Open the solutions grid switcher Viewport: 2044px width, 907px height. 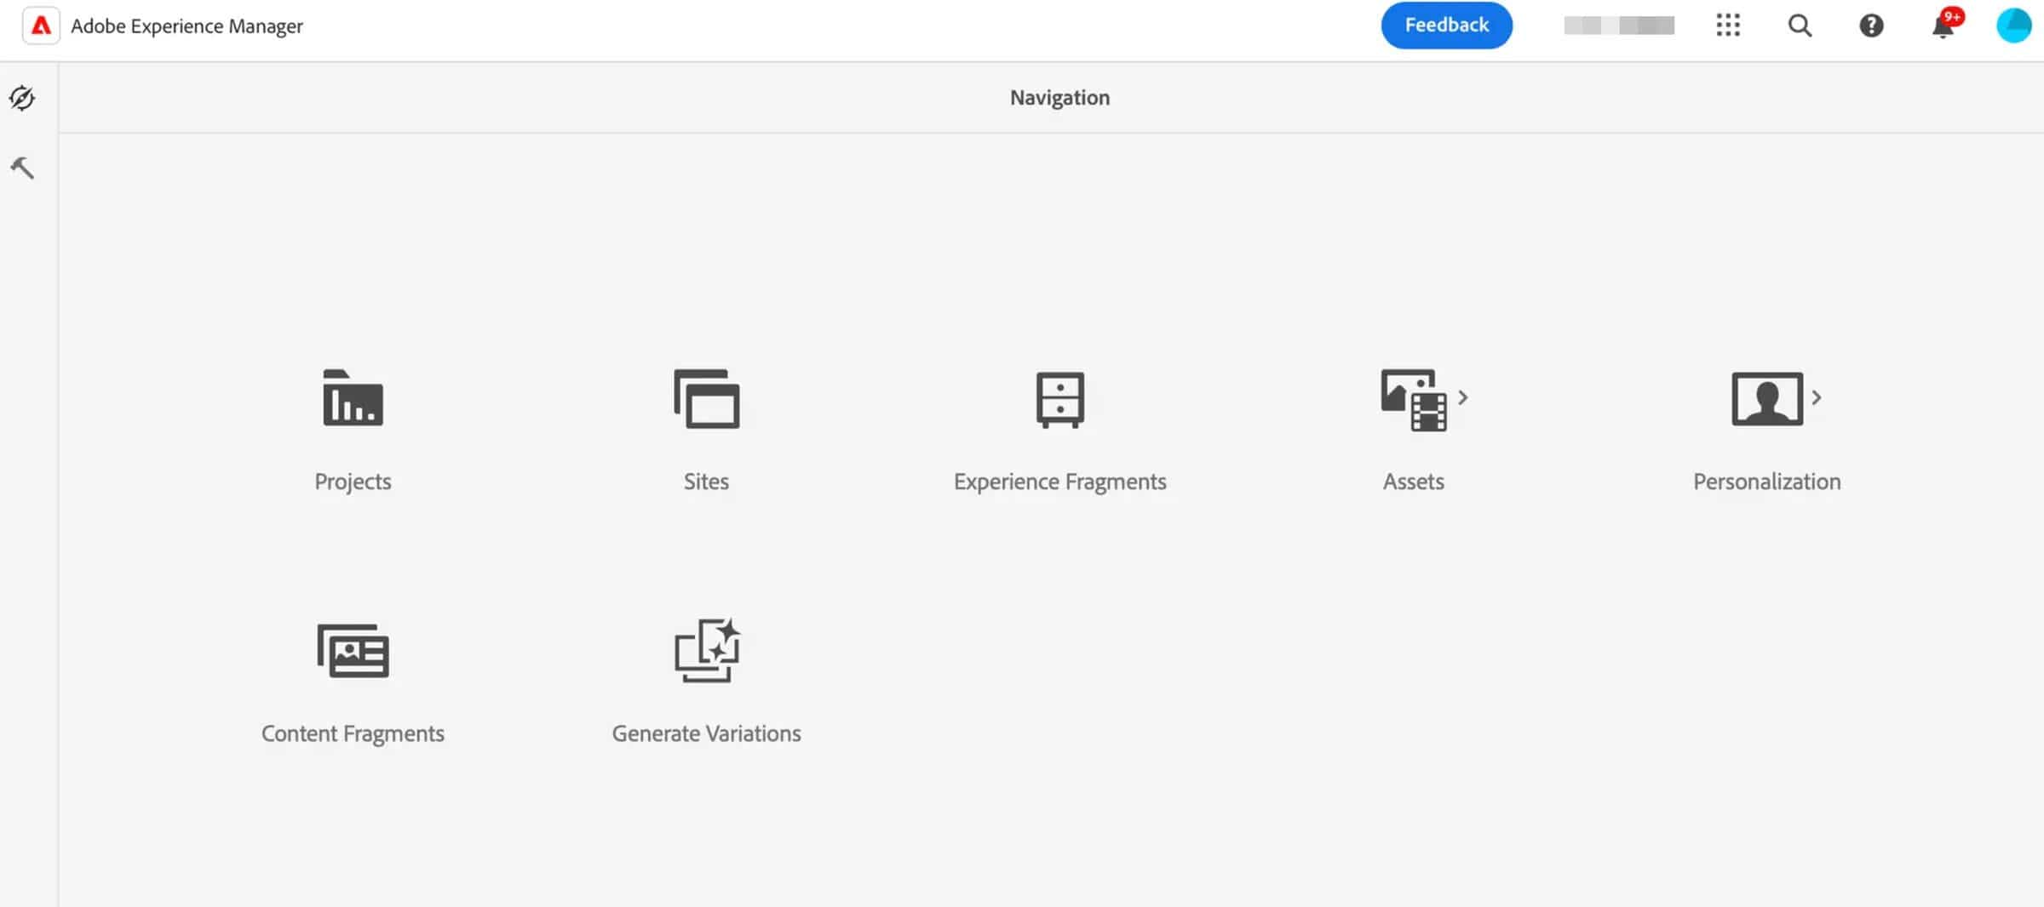pyautogui.click(x=1728, y=26)
